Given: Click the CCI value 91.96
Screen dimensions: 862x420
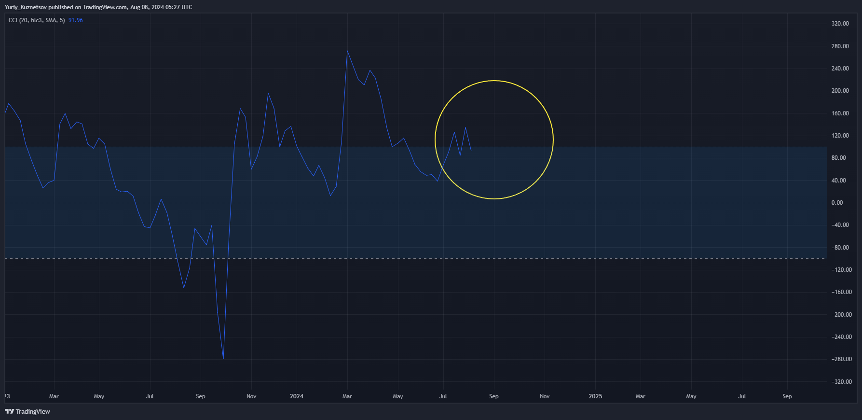Looking at the screenshot, I should 76,20.
